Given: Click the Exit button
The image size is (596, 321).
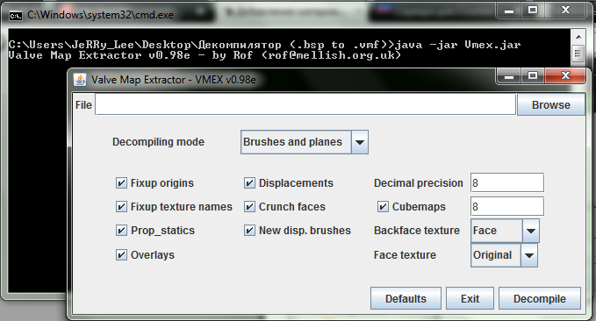Looking at the screenshot, I should click(470, 298).
